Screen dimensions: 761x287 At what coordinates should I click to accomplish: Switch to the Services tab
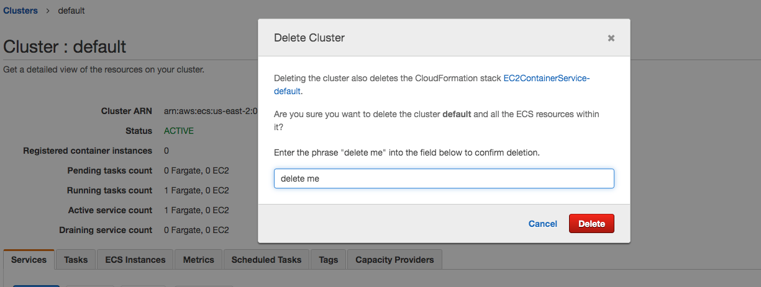point(29,260)
